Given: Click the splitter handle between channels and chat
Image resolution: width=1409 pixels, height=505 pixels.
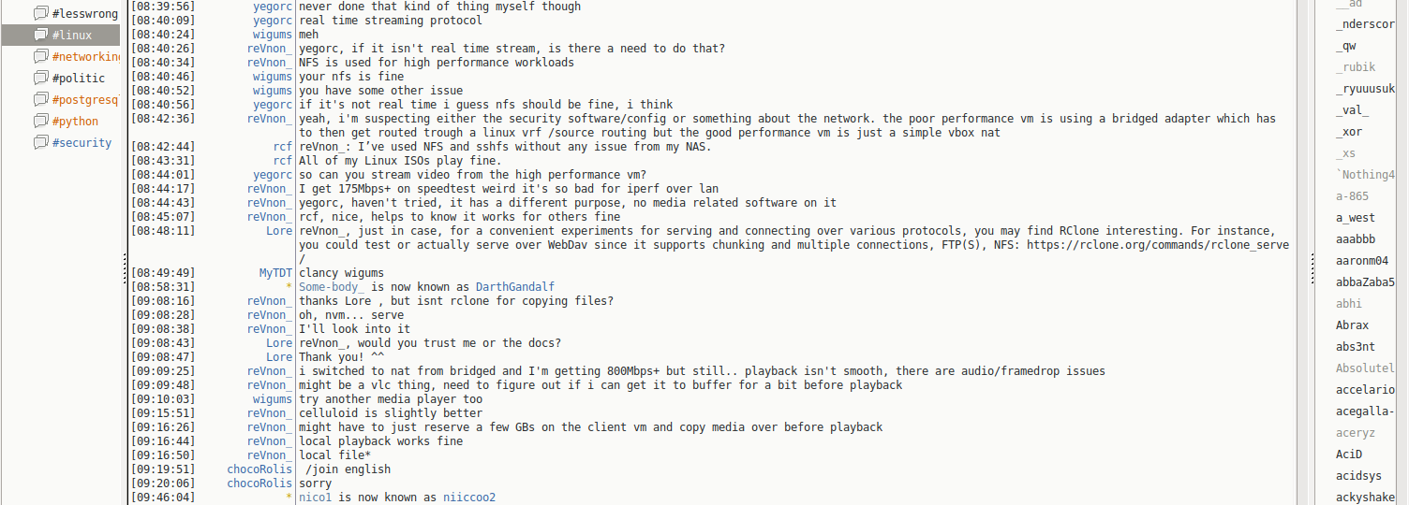Looking at the screenshot, I should click(x=125, y=269).
